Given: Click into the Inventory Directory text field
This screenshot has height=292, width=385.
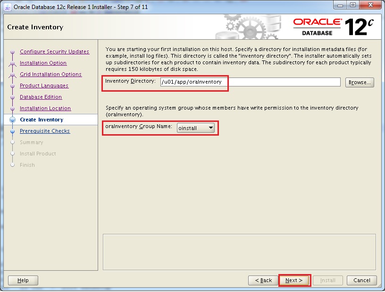Looking at the screenshot, I should (250, 82).
